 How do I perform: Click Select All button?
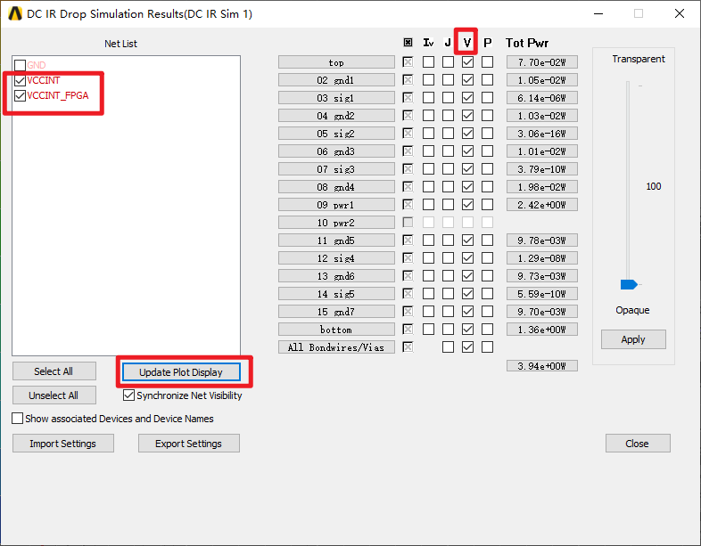[x=54, y=371]
